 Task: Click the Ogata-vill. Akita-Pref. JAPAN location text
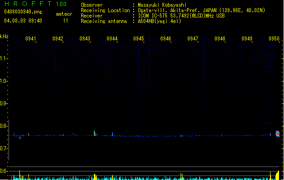click(x=201, y=10)
